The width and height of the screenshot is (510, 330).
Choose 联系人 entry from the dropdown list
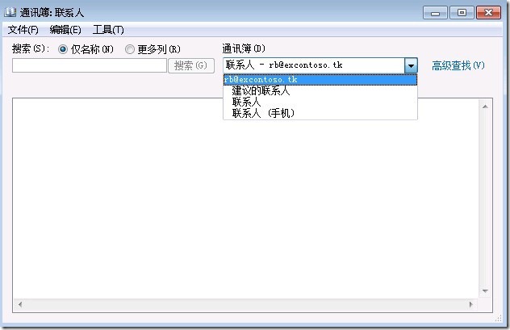[x=246, y=102]
